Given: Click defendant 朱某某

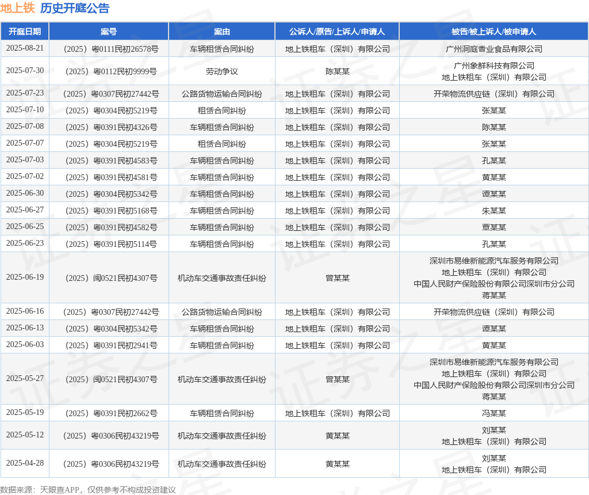Looking at the screenshot, I should 494,211.
